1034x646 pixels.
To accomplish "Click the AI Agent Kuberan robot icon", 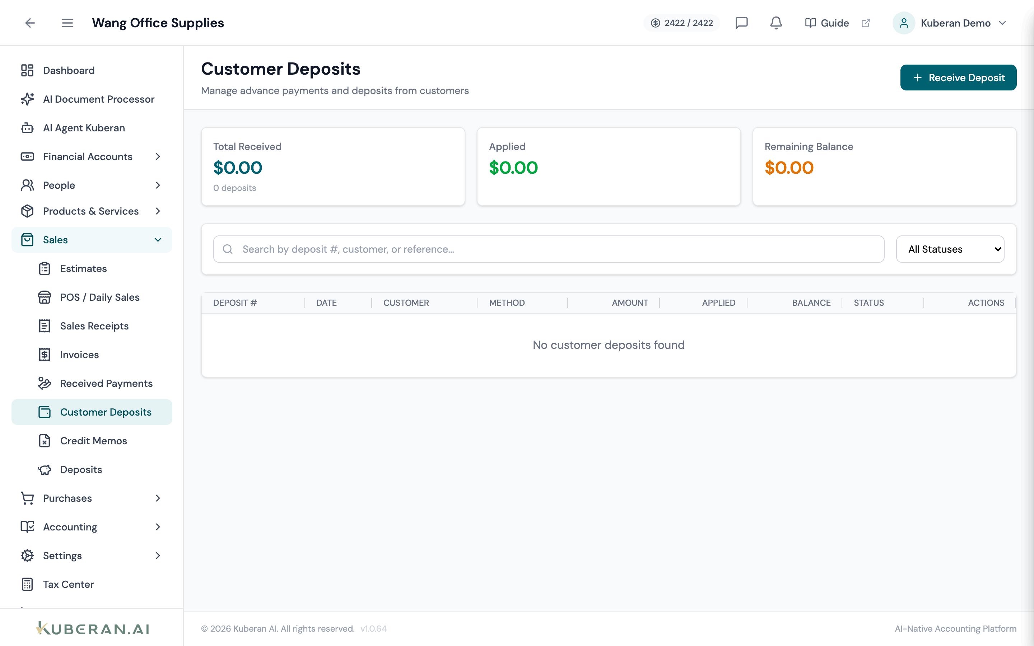I will (27, 128).
